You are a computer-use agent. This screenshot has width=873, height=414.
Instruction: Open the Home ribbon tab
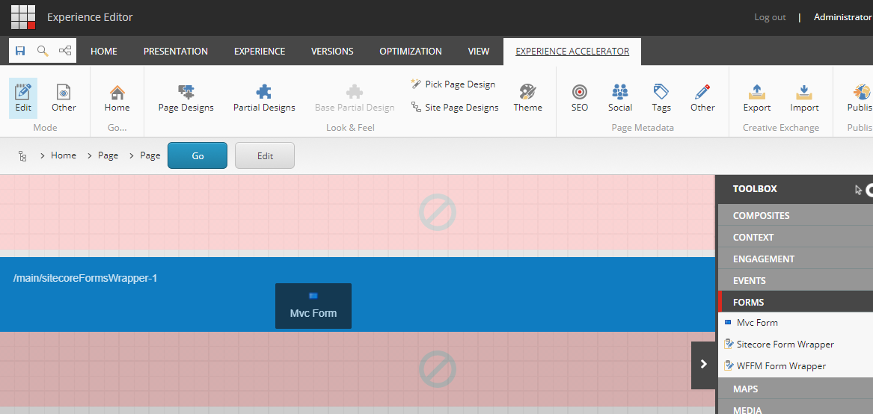coord(104,52)
